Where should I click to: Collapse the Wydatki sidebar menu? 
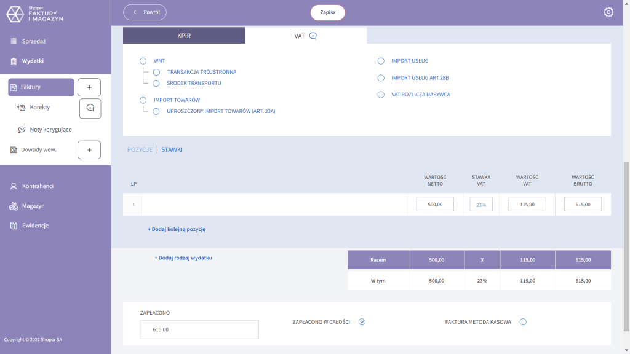click(33, 61)
